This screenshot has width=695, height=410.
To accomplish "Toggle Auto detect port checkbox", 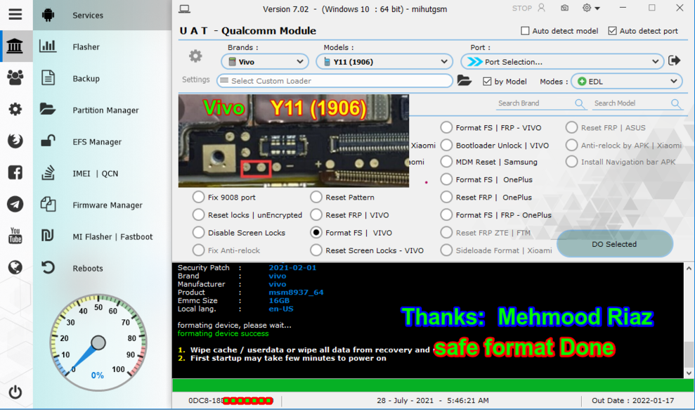I will pyautogui.click(x=613, y=31).
